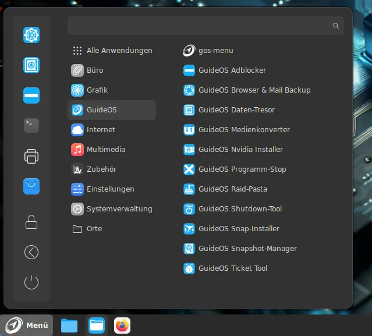Click the lock screen icon in sidebar
372x336 pixels.
[31, 222]
